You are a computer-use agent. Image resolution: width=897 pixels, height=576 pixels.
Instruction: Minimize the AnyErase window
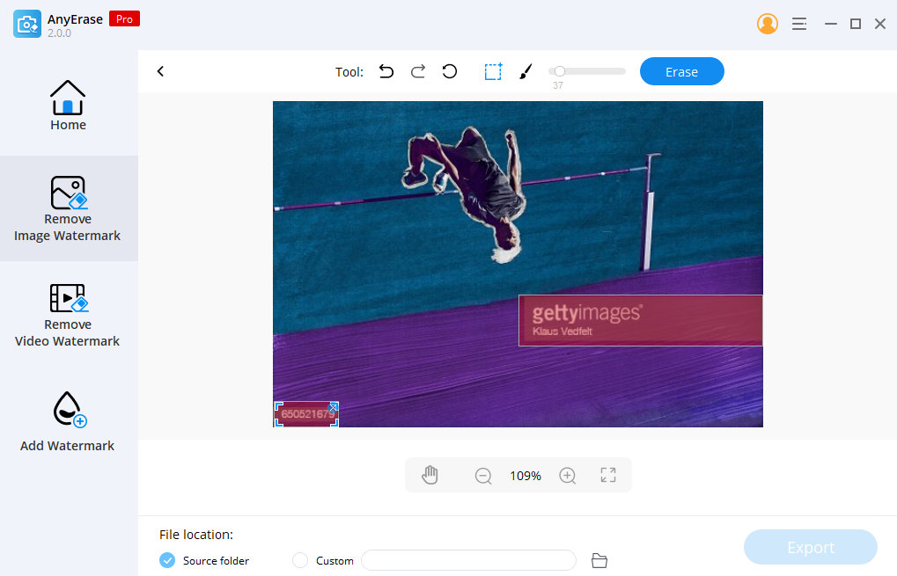click(831, 24)
